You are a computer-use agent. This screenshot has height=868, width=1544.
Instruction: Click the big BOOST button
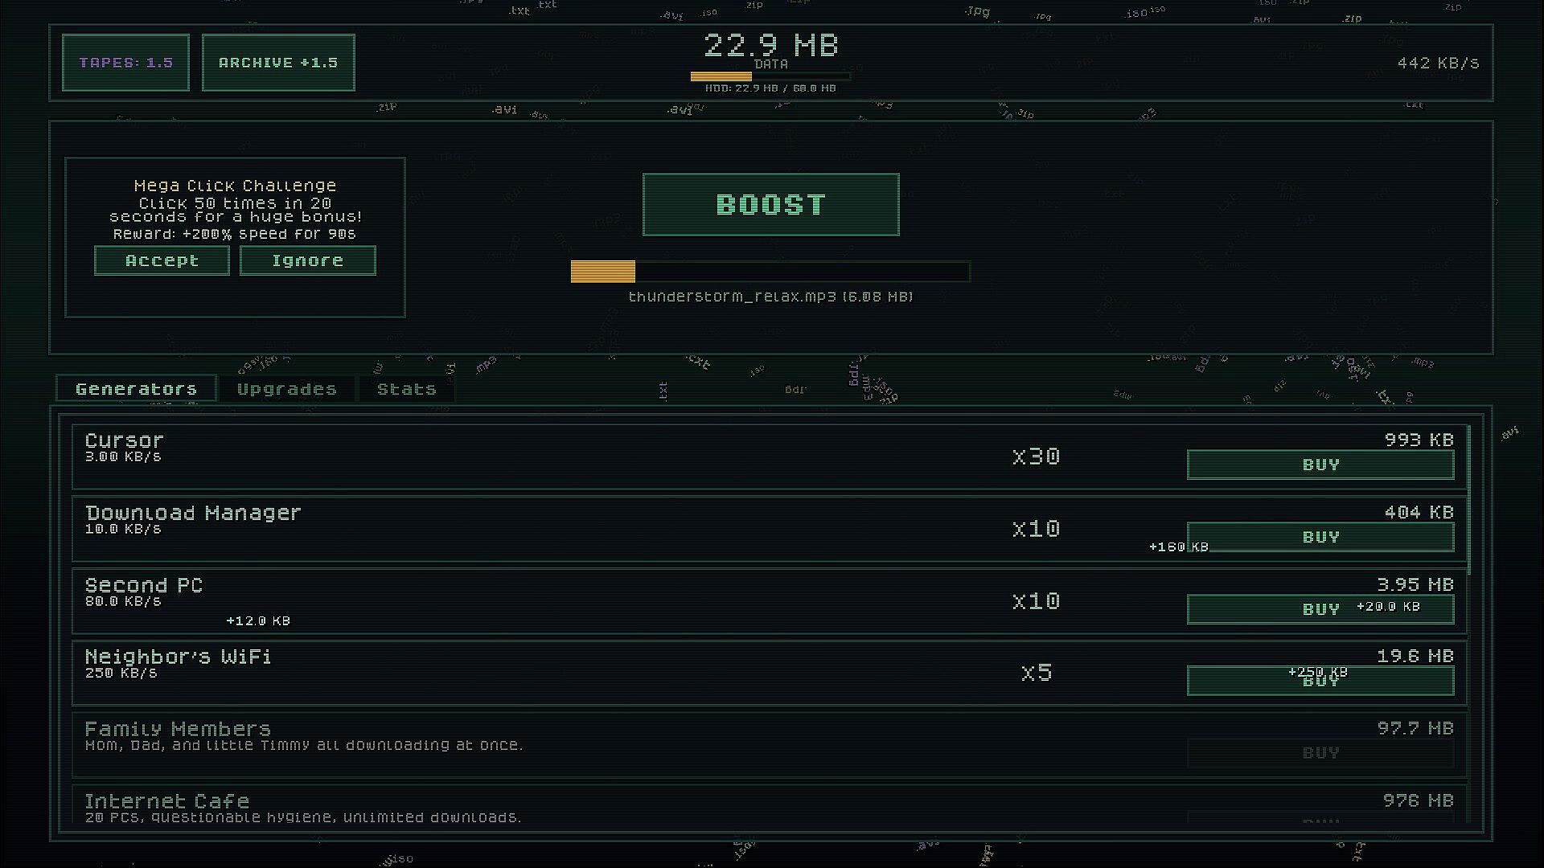click(x=770, y=204)
